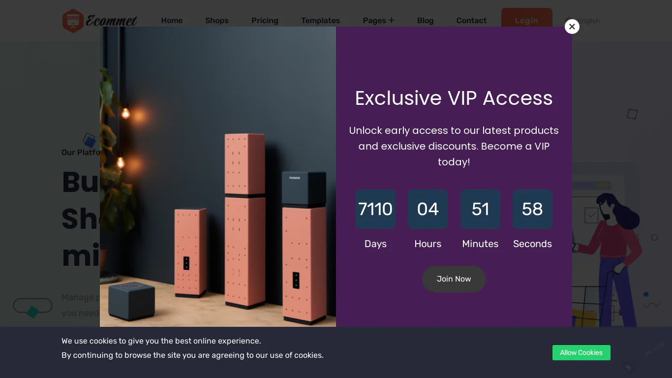
Task: Select the Days countdown box
Action: [x=375, y=209]
